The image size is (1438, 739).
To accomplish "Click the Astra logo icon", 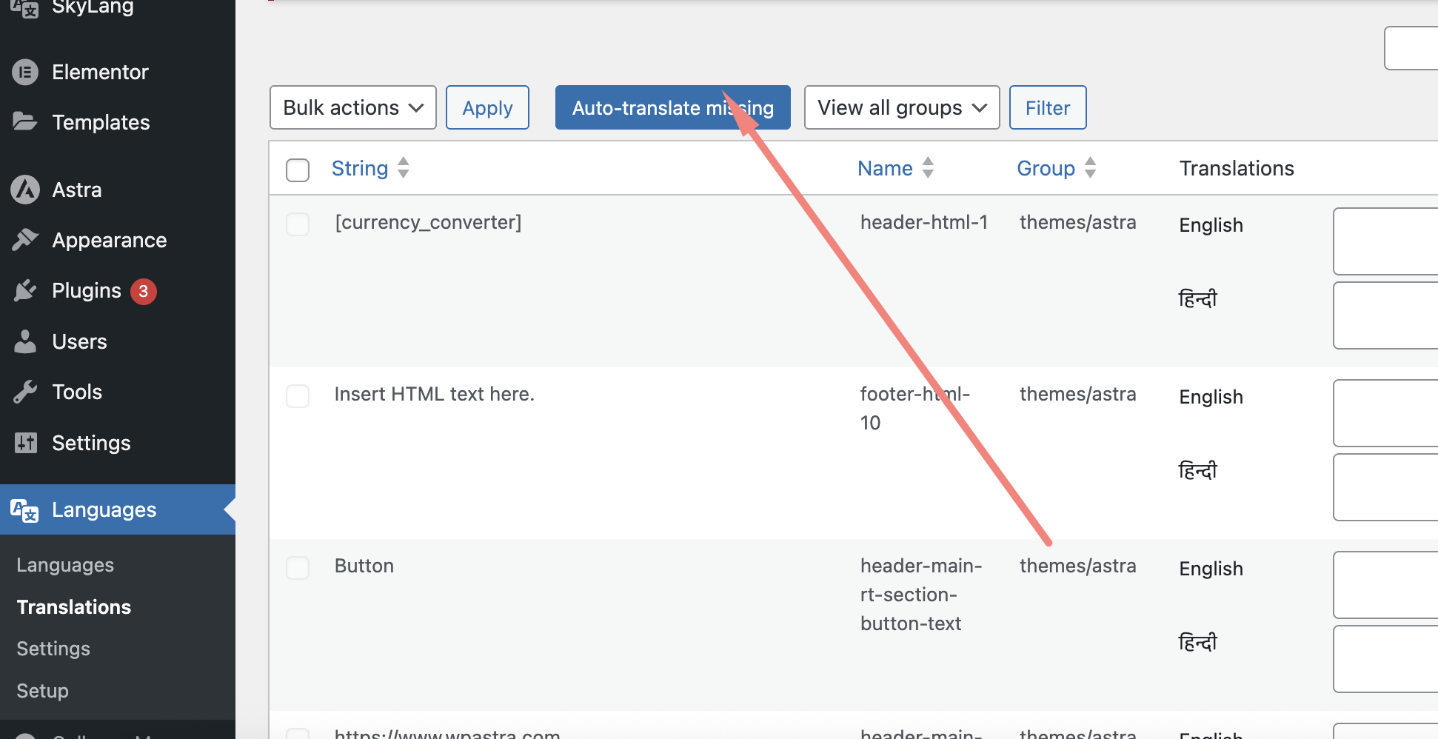I will 25,190.
